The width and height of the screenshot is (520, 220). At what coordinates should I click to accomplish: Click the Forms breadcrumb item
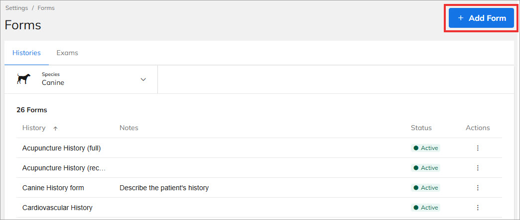pyautogui.click(x=46, y=8)
